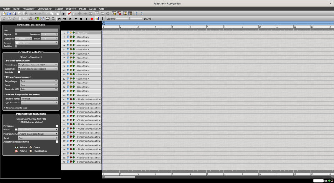Solo track 3 with its green LED
This screenshot has width=334, height=183.
(73, 41)
